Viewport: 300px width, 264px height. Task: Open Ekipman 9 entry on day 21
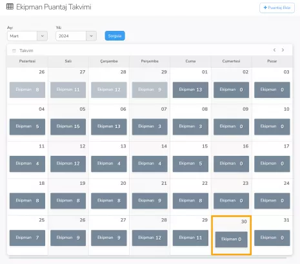[x=150, y=201]
